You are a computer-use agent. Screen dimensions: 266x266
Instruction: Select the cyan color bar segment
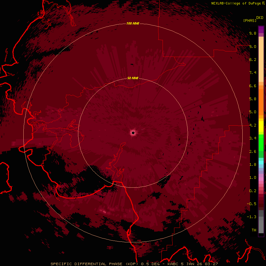tap(261, 162)
